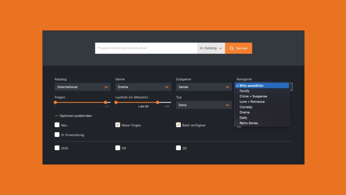The width and height of the screenshot is (346, 195).
Task: Click the orange Suchen button
Action: [x=239, y=48]
